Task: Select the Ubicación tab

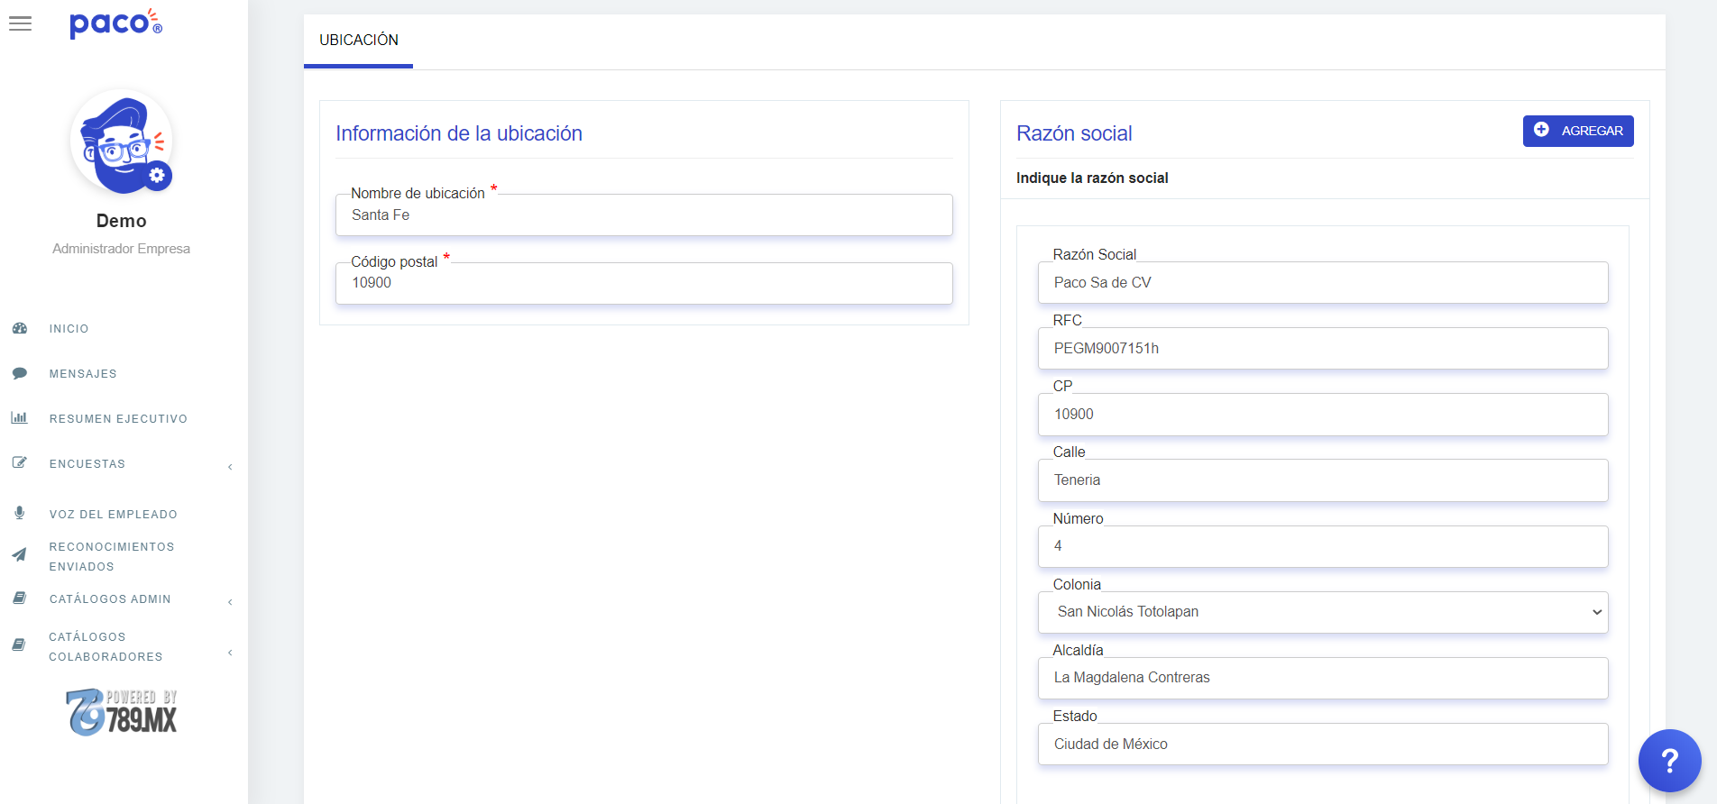Action: coord(359,41)
